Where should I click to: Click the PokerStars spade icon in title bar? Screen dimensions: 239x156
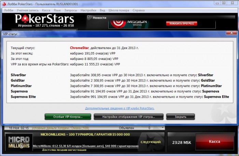click(4, 4)
